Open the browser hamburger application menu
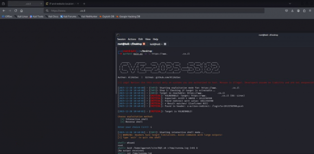Image resolution: width=314 pixels, height=154 pixels. (x=310, y=11)
